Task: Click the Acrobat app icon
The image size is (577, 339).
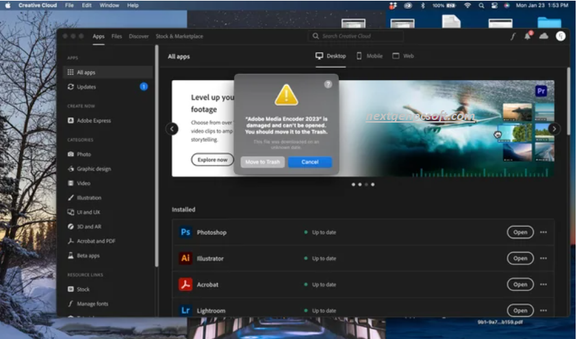Action: 185,284
